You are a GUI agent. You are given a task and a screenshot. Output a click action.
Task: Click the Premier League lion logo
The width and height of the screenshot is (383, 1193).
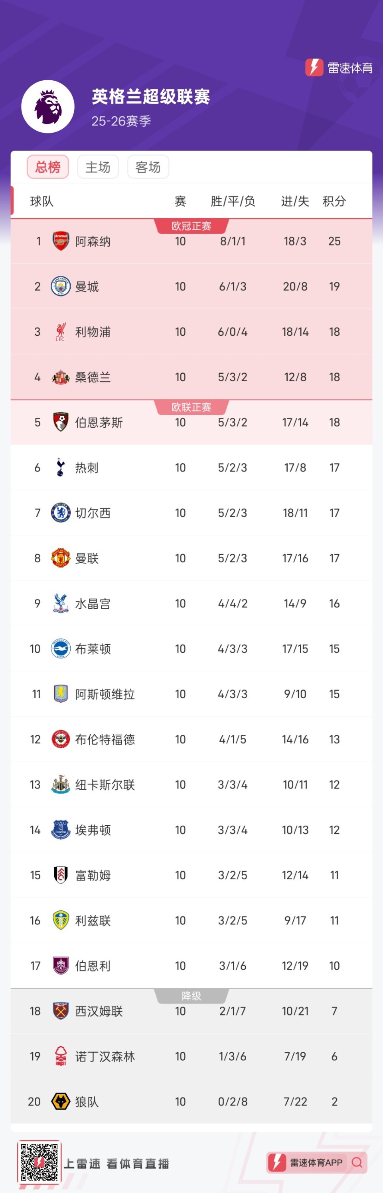(48, 107)
